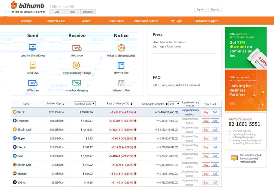The width and height of the screenshot is (274, 188).
Task: Click the Press section heading
Action: pos(157,35)
